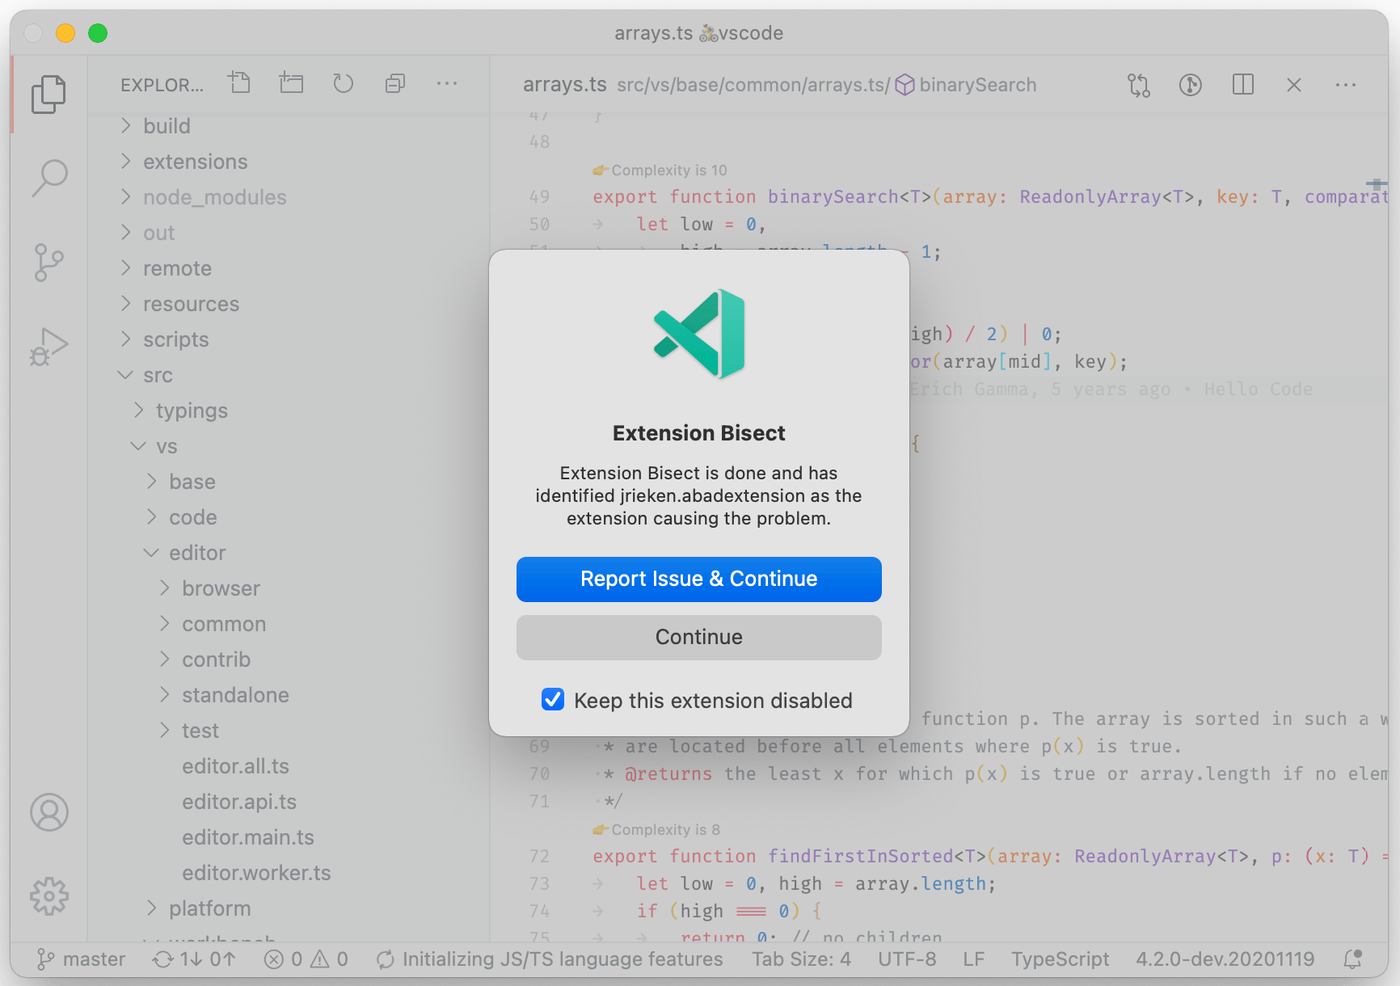Collapse the src folder
Image resolution: width=1400 pixels, height=986 pixels.
tap(158, 375)
